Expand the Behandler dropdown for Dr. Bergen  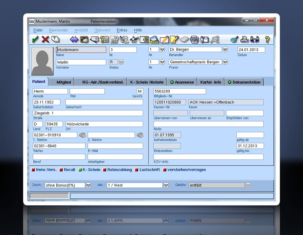(x=225, y=50)
